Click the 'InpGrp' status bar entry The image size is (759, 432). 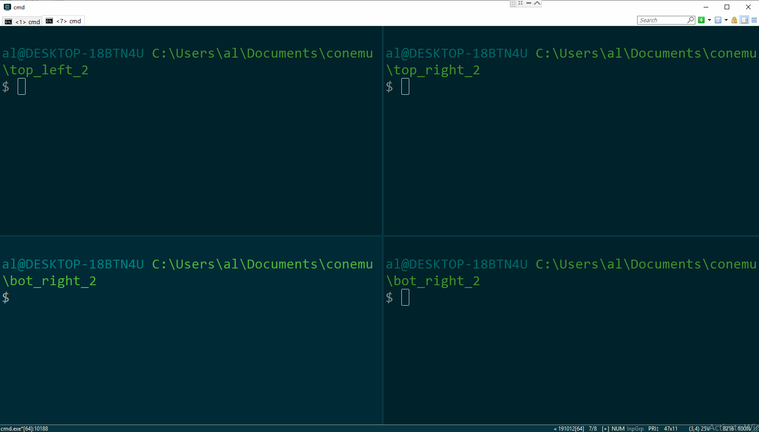click(x=635, y=428)
